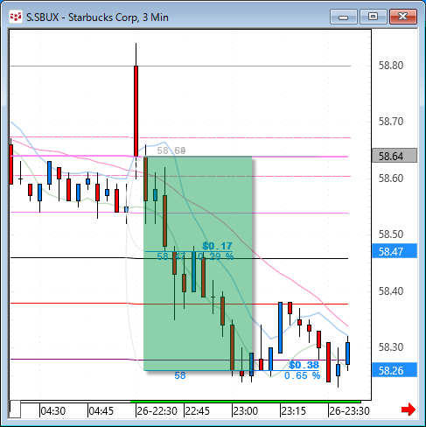The width and height of the screenshot is (426, 427).
Task: Click the 58.30 price axis label
Action: click(391, 346)
